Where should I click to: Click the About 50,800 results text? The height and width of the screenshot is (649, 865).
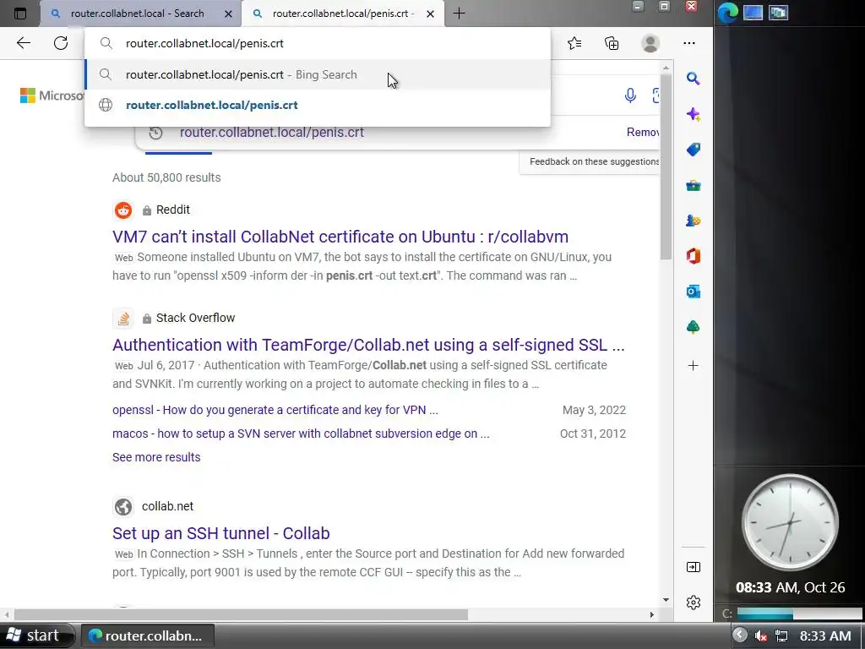pyautogui.click(x=166, y=177)
